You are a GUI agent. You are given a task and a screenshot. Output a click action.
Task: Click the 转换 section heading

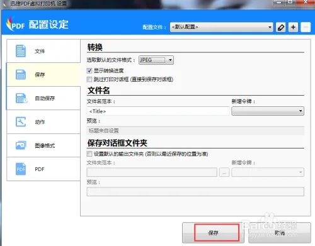coord(95,47)
